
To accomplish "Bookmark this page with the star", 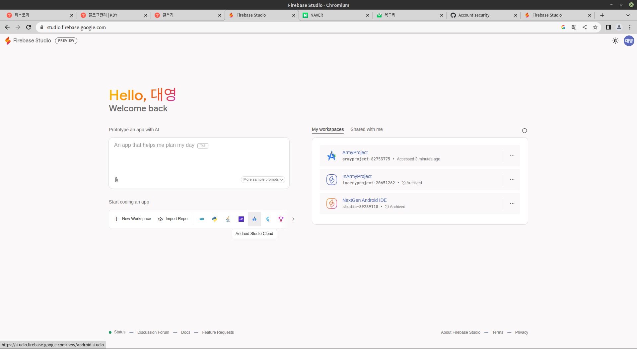I will point(595,27).
